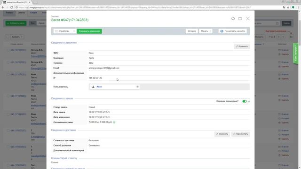
Task: Open the translate page icon in address bar
Action: (x=284, y=8)
